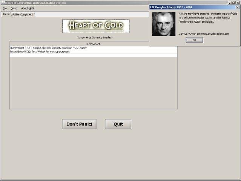This screenshot has width=241, height=181.
Task: Click the www.douglasadams.com text in the dialog
Action: coord(215,34)
